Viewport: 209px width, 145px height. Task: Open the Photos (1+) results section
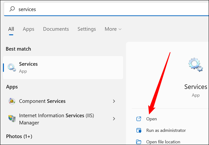pos(19,136)
